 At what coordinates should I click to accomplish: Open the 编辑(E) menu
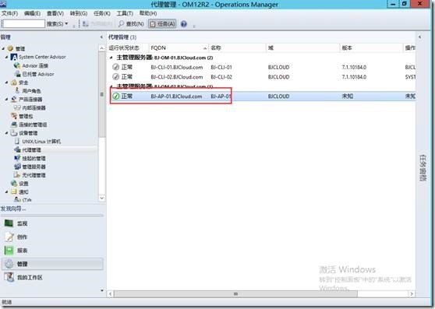(32, 13)
